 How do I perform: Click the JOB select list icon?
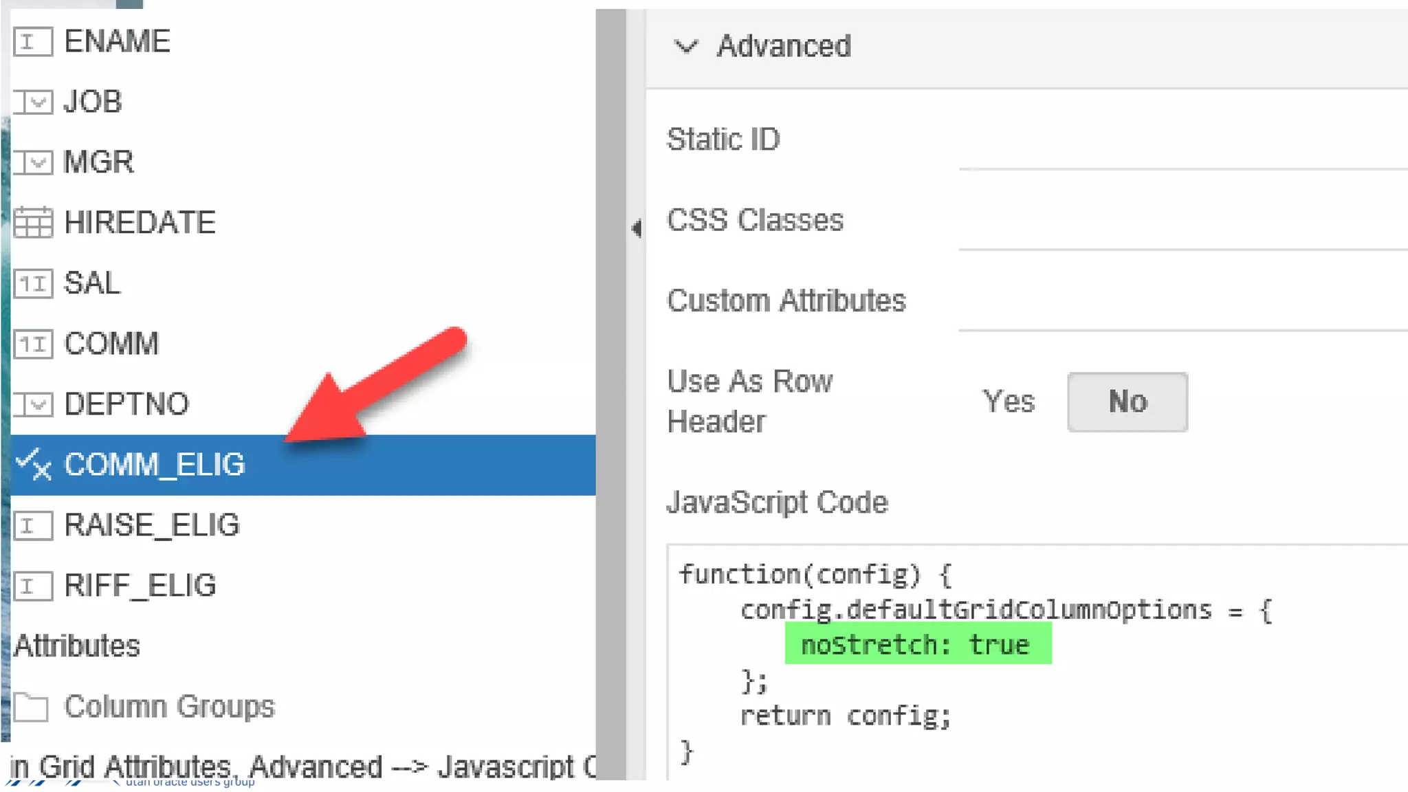[x=32, y=102]
